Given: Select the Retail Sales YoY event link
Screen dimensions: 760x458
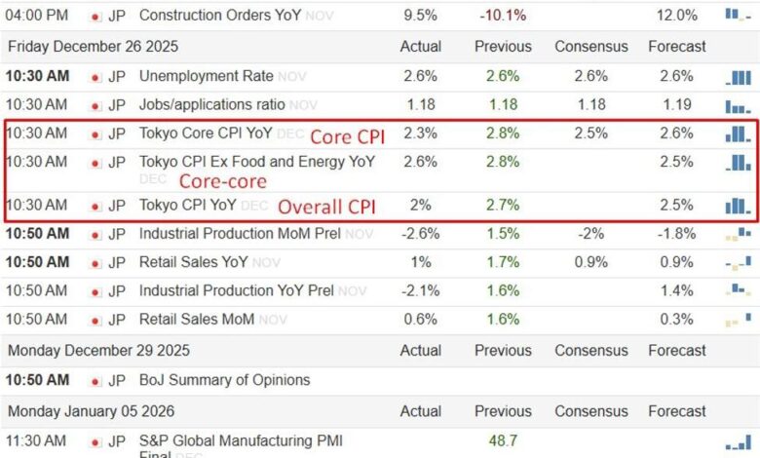Looking at the screenshot, I should coord(194,262).
